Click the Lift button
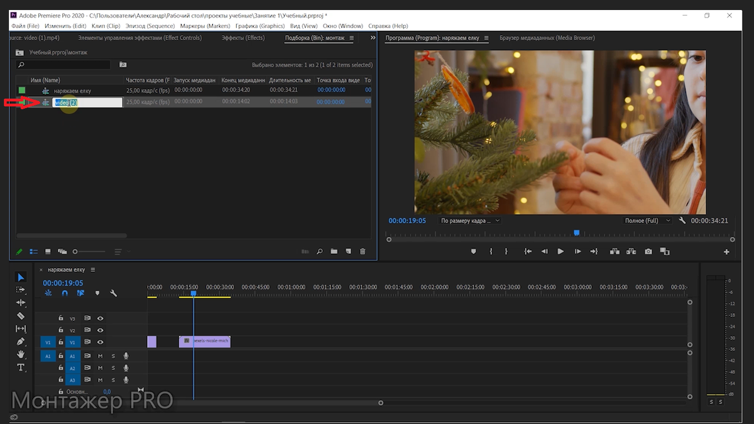Image resolution: width=754 pixels, height=424 pixels. [615, 251]
